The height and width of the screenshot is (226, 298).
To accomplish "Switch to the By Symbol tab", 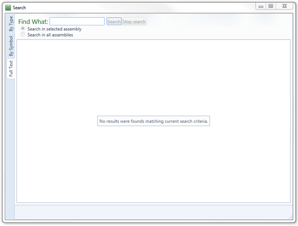I will click(11, 46).
